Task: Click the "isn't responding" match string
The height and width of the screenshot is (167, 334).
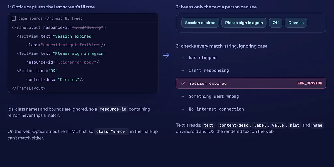Action: click(209, 70)
